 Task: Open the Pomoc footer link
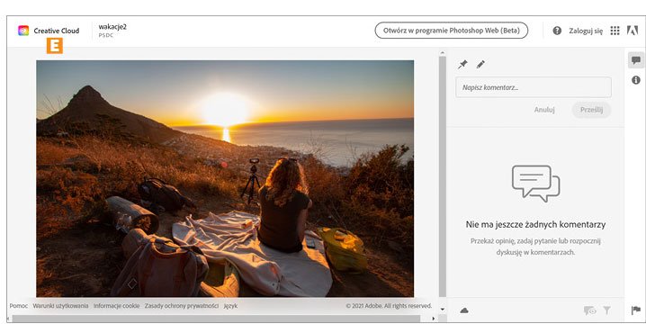[x=19, y=306]
